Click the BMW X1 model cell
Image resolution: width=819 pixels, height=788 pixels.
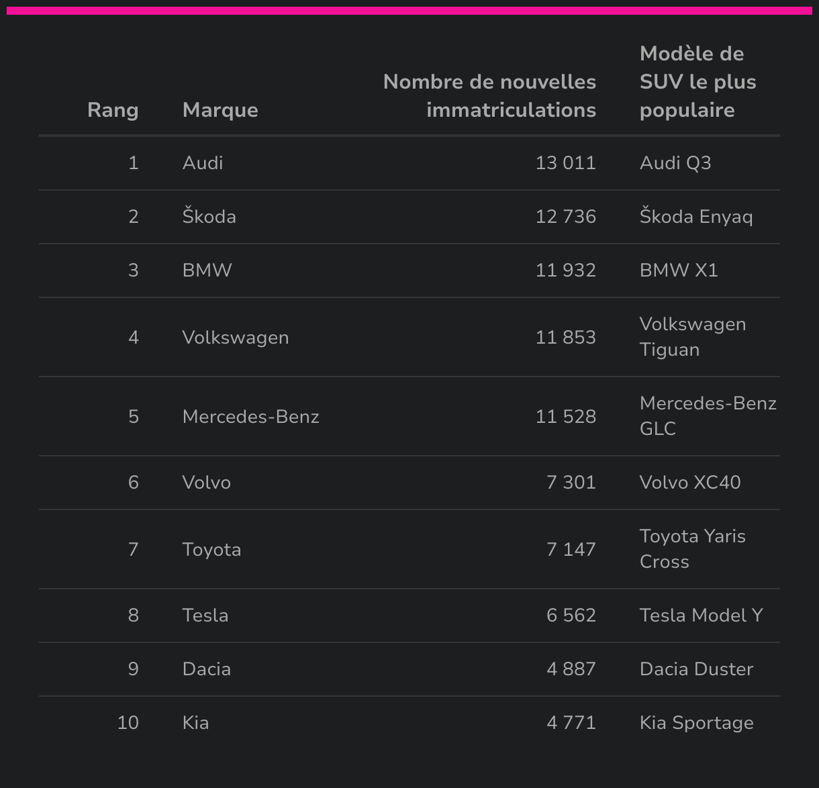pos(679,270)
